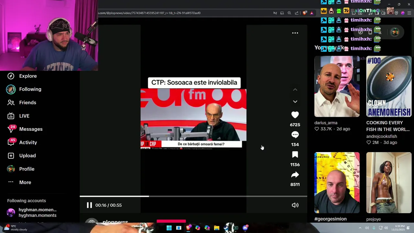Click the video frame showing the radio host
414x233 pixels.
click(193, 118)
